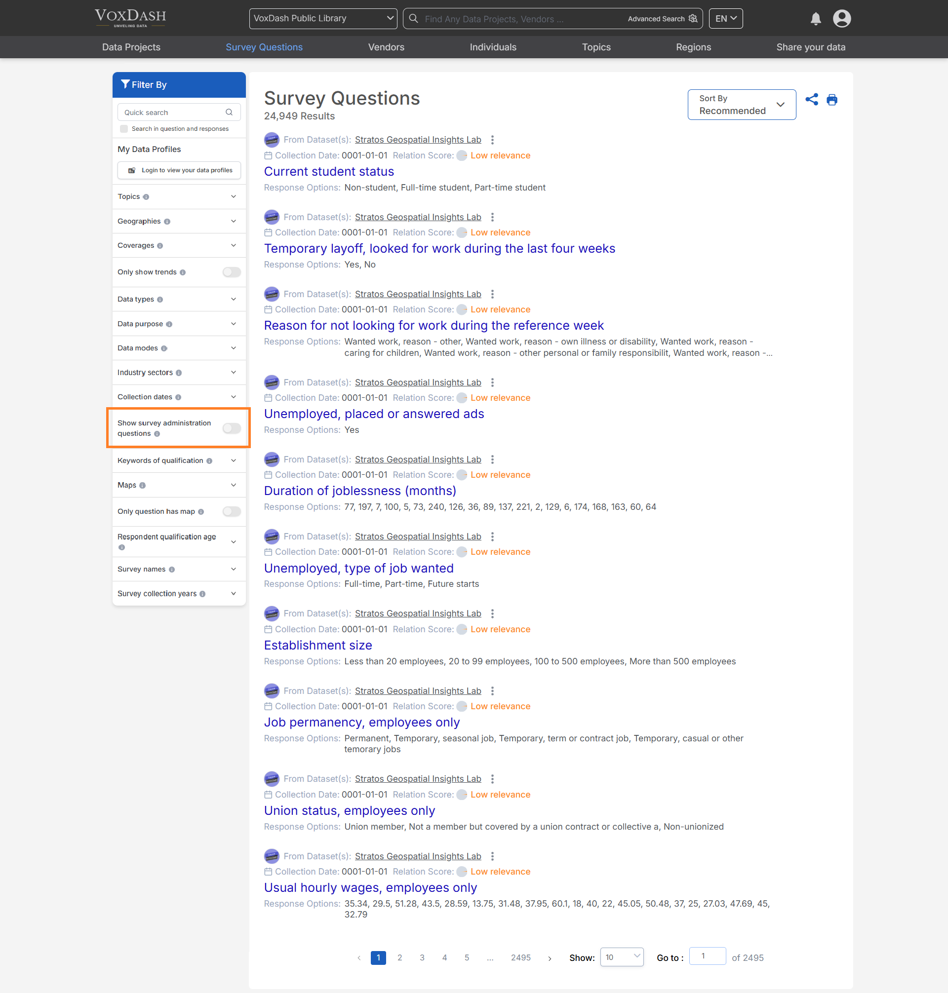
Task: Open the notifications bell
Action: point(815,19)
